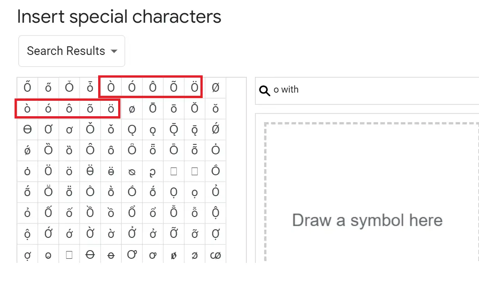The image size is (479, 281).
Task: Select lowercase ò with grave accent
Action: tap(27, 108)
